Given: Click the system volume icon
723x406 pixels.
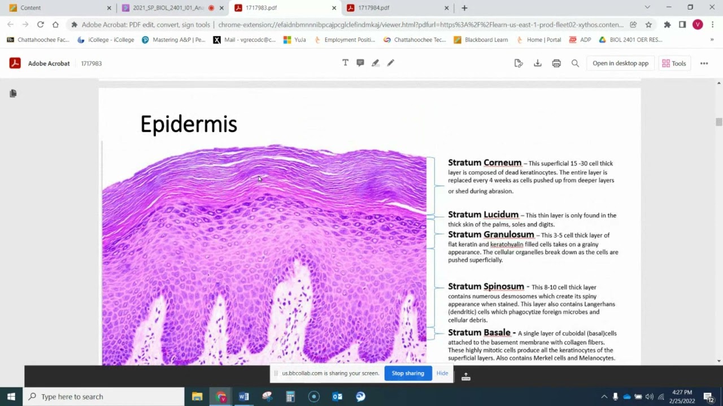Looking at the screenshot, I should click(650, 396).
